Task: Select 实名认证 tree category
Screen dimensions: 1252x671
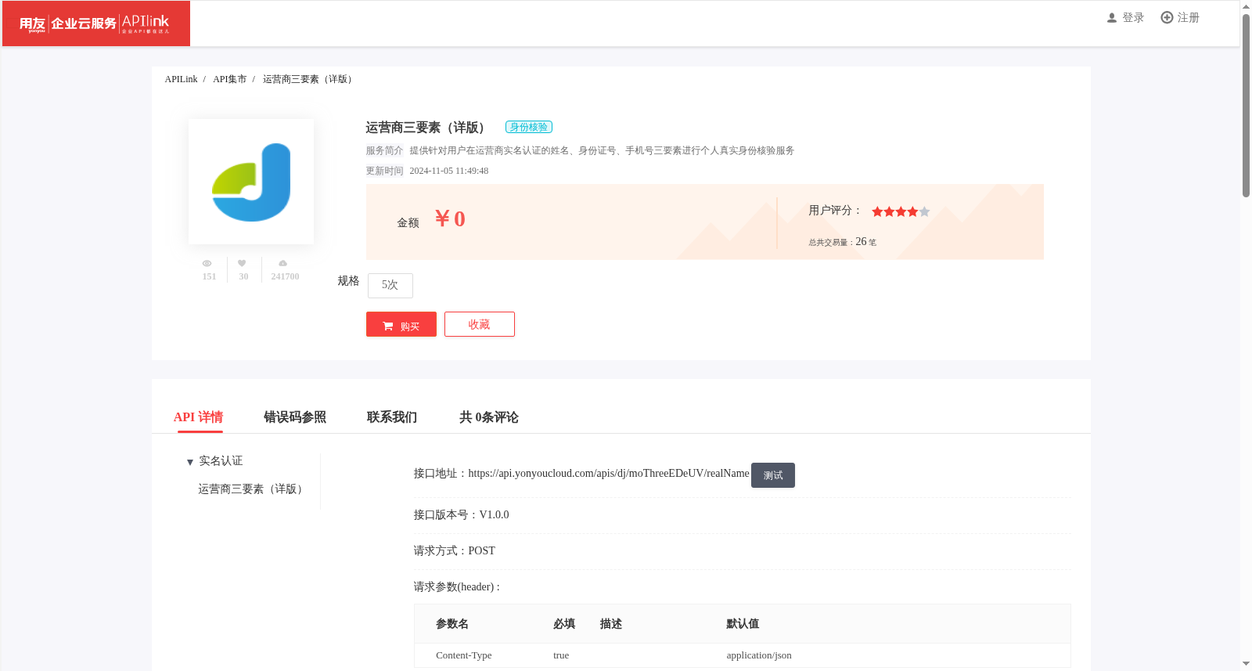Action: [x=221, y=461]
